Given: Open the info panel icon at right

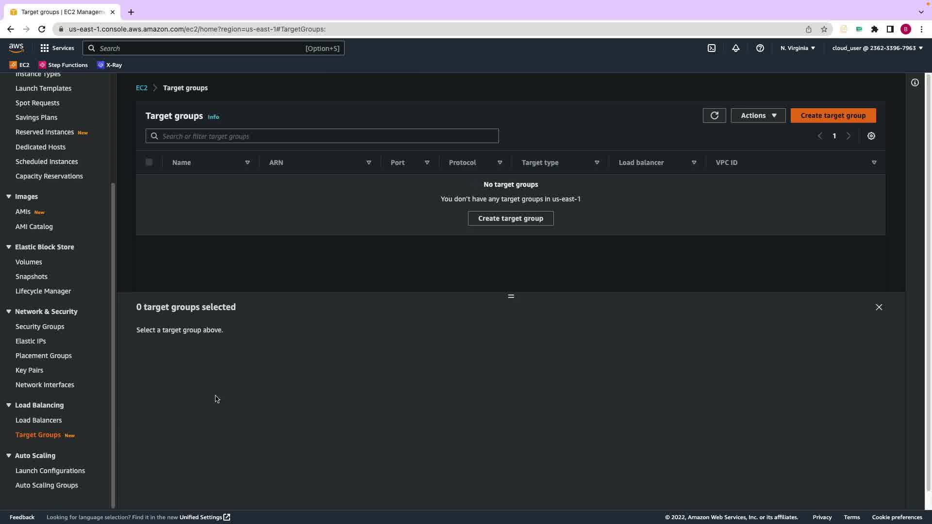Looking at the screenshot, I should (x=915, y=82).
